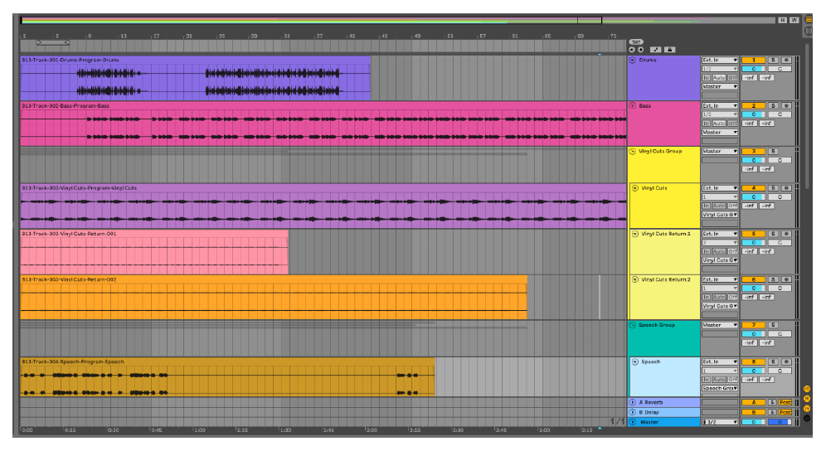Arm the Bass track for recording
This screenshot has height=451, width=826.
tap(786, 106)
